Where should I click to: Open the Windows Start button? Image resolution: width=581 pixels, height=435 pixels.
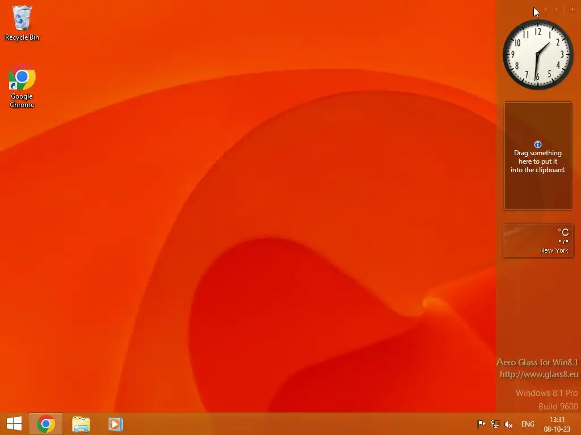(14, 424)
